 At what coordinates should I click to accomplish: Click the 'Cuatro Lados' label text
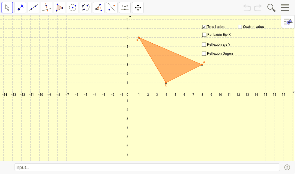coord(253,27)
